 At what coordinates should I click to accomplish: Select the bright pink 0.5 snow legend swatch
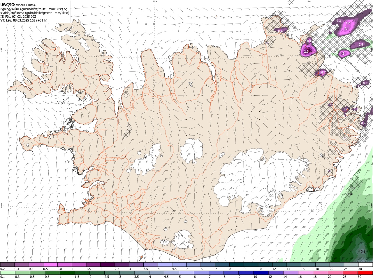coord(50,265)
